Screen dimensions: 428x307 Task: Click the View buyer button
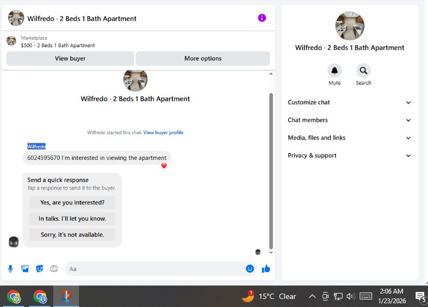tap(70, 59)
